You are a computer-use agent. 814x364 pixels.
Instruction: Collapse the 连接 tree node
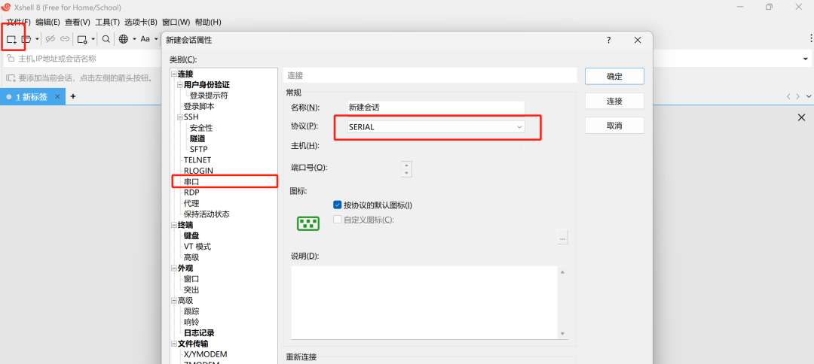click(x=173, y=74)
